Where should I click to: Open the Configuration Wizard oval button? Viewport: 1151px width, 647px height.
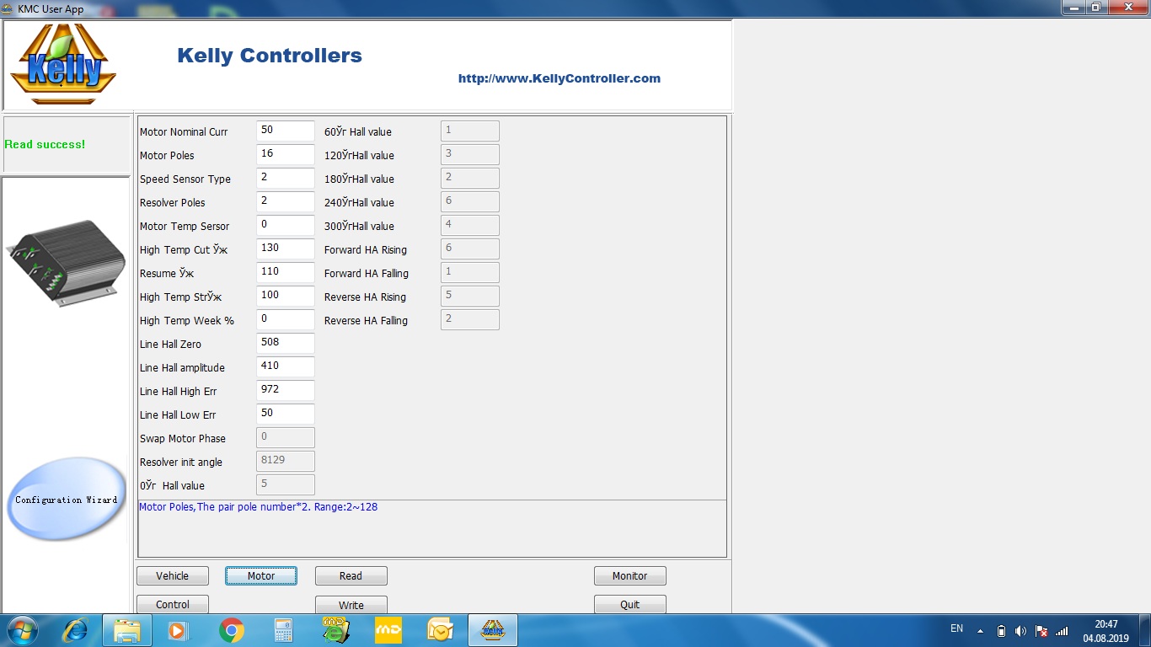tap(66, 499)
